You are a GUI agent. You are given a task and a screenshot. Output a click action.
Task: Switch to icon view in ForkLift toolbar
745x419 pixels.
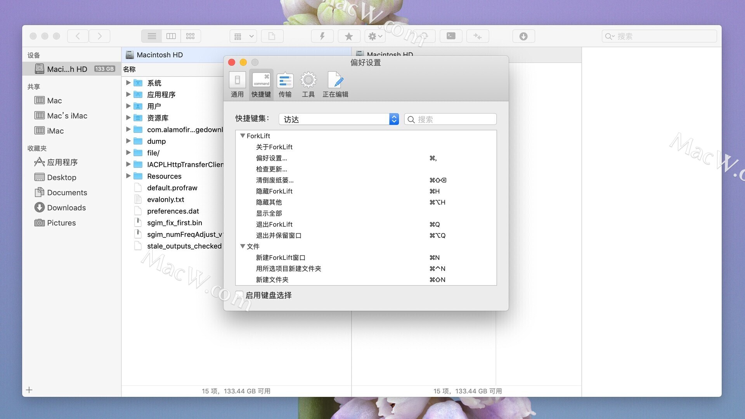(191, 36)
